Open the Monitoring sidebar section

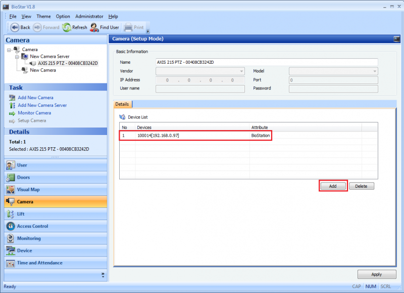(29, 238)
